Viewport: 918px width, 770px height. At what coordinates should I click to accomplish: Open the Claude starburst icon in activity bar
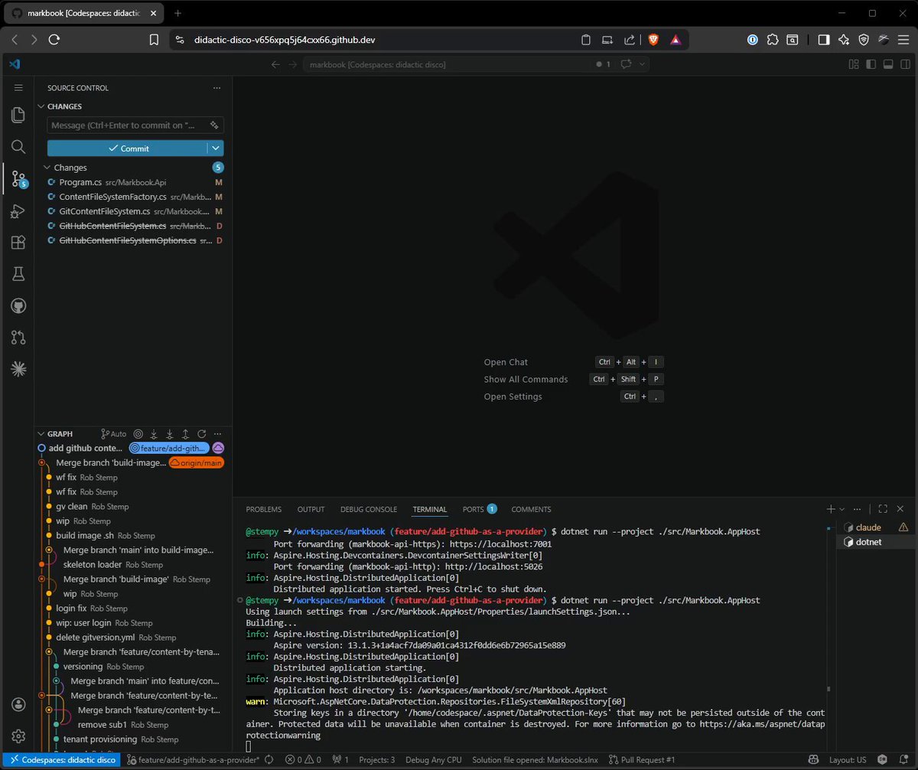coord(18,369)
